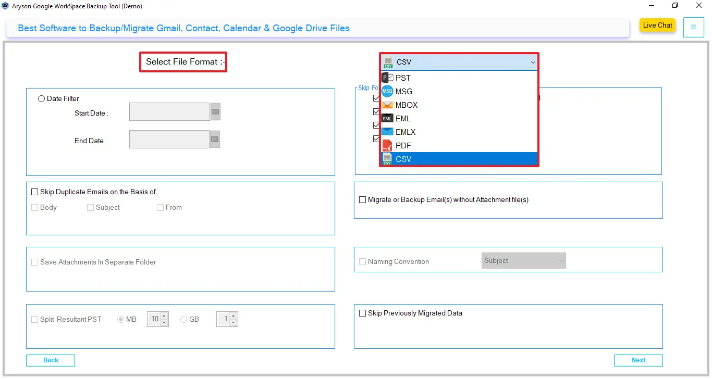Open the hamburger menu
Image resolution: width=712 pixels, height=379 pixels.
(693, 27)
